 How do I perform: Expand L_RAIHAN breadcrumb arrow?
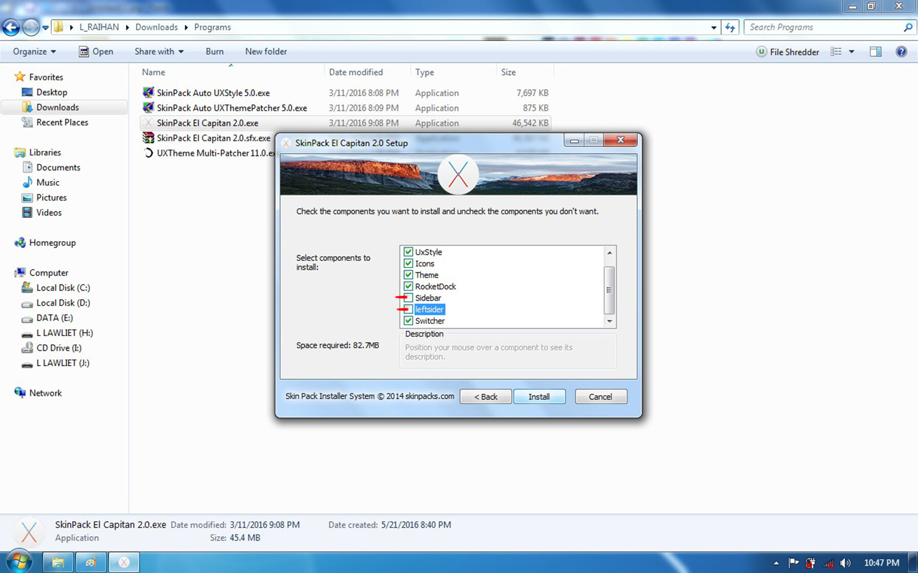coord(127,27)
